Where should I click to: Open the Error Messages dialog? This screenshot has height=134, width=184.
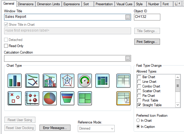[55, 128]
